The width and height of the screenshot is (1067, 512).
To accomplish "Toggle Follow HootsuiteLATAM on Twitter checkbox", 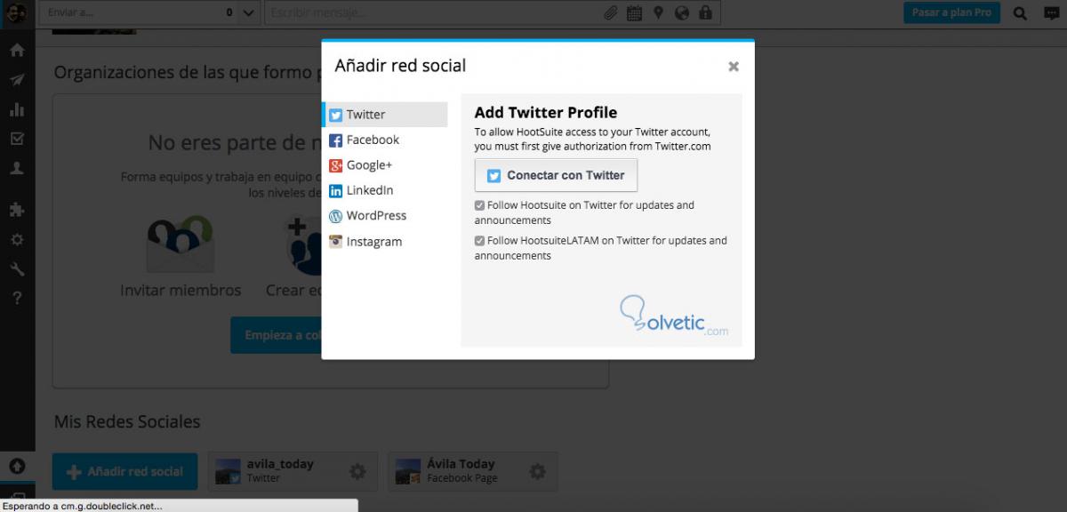I will pyautogui.click(x=479, y=241).
